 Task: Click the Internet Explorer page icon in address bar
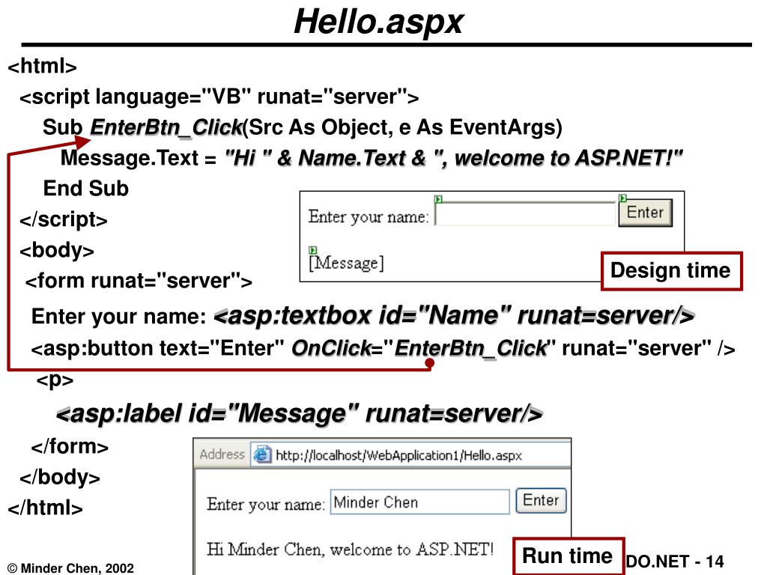[x=262, y=454]
